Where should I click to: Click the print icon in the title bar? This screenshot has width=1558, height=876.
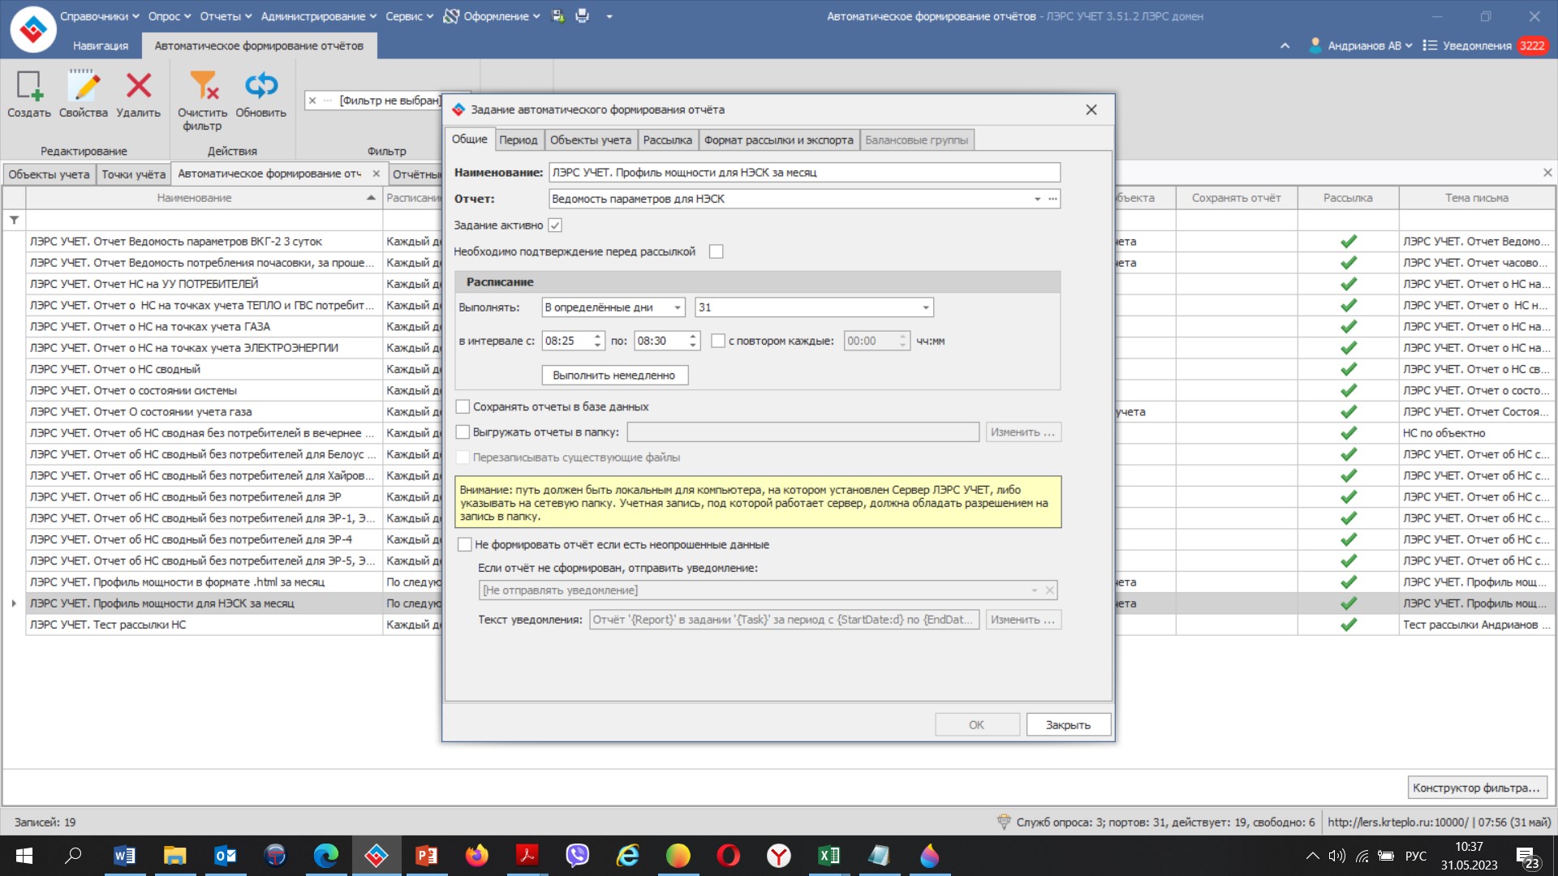(x=582, y=16)
